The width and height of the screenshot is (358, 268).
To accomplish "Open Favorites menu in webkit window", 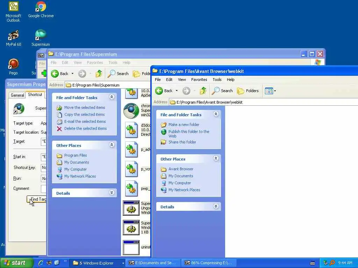I will coord(199,80).
